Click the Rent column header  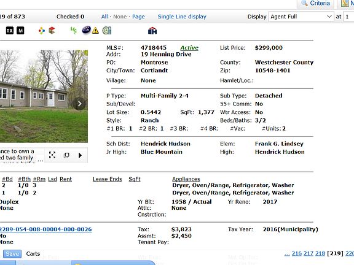(x=66, y=179)
